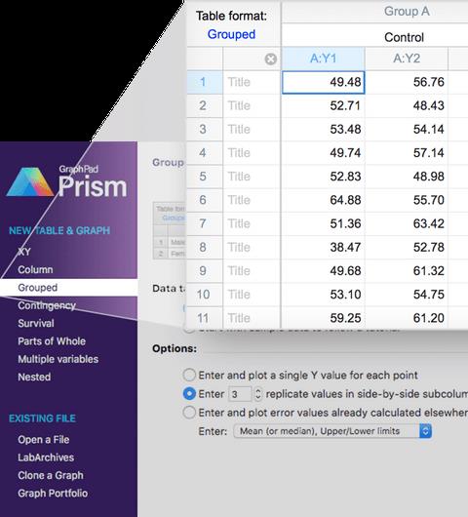Click the cell containing 63.42

(x=407, y=223)
